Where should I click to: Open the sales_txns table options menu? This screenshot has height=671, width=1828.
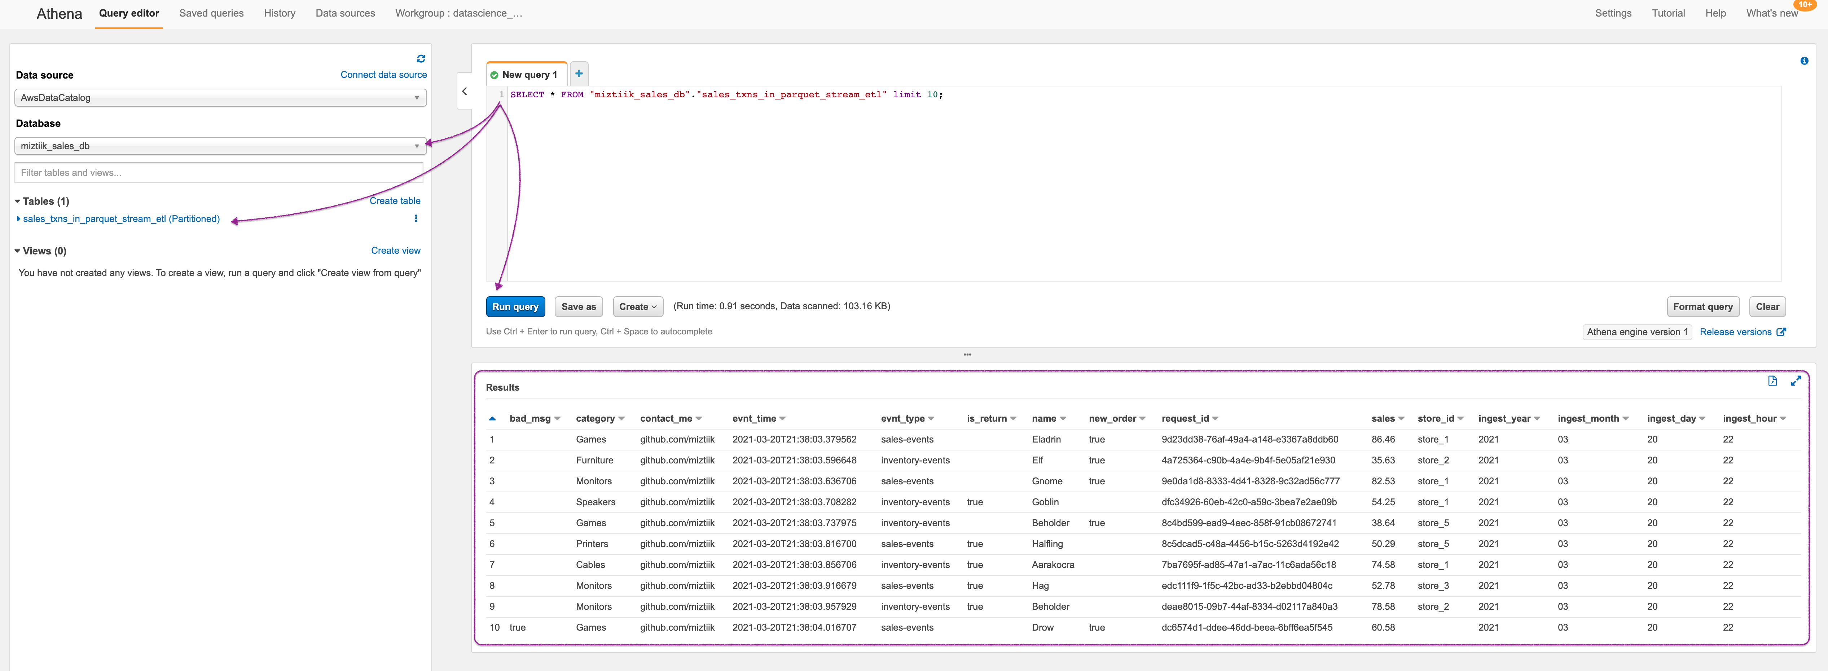(x=416, y=218)
